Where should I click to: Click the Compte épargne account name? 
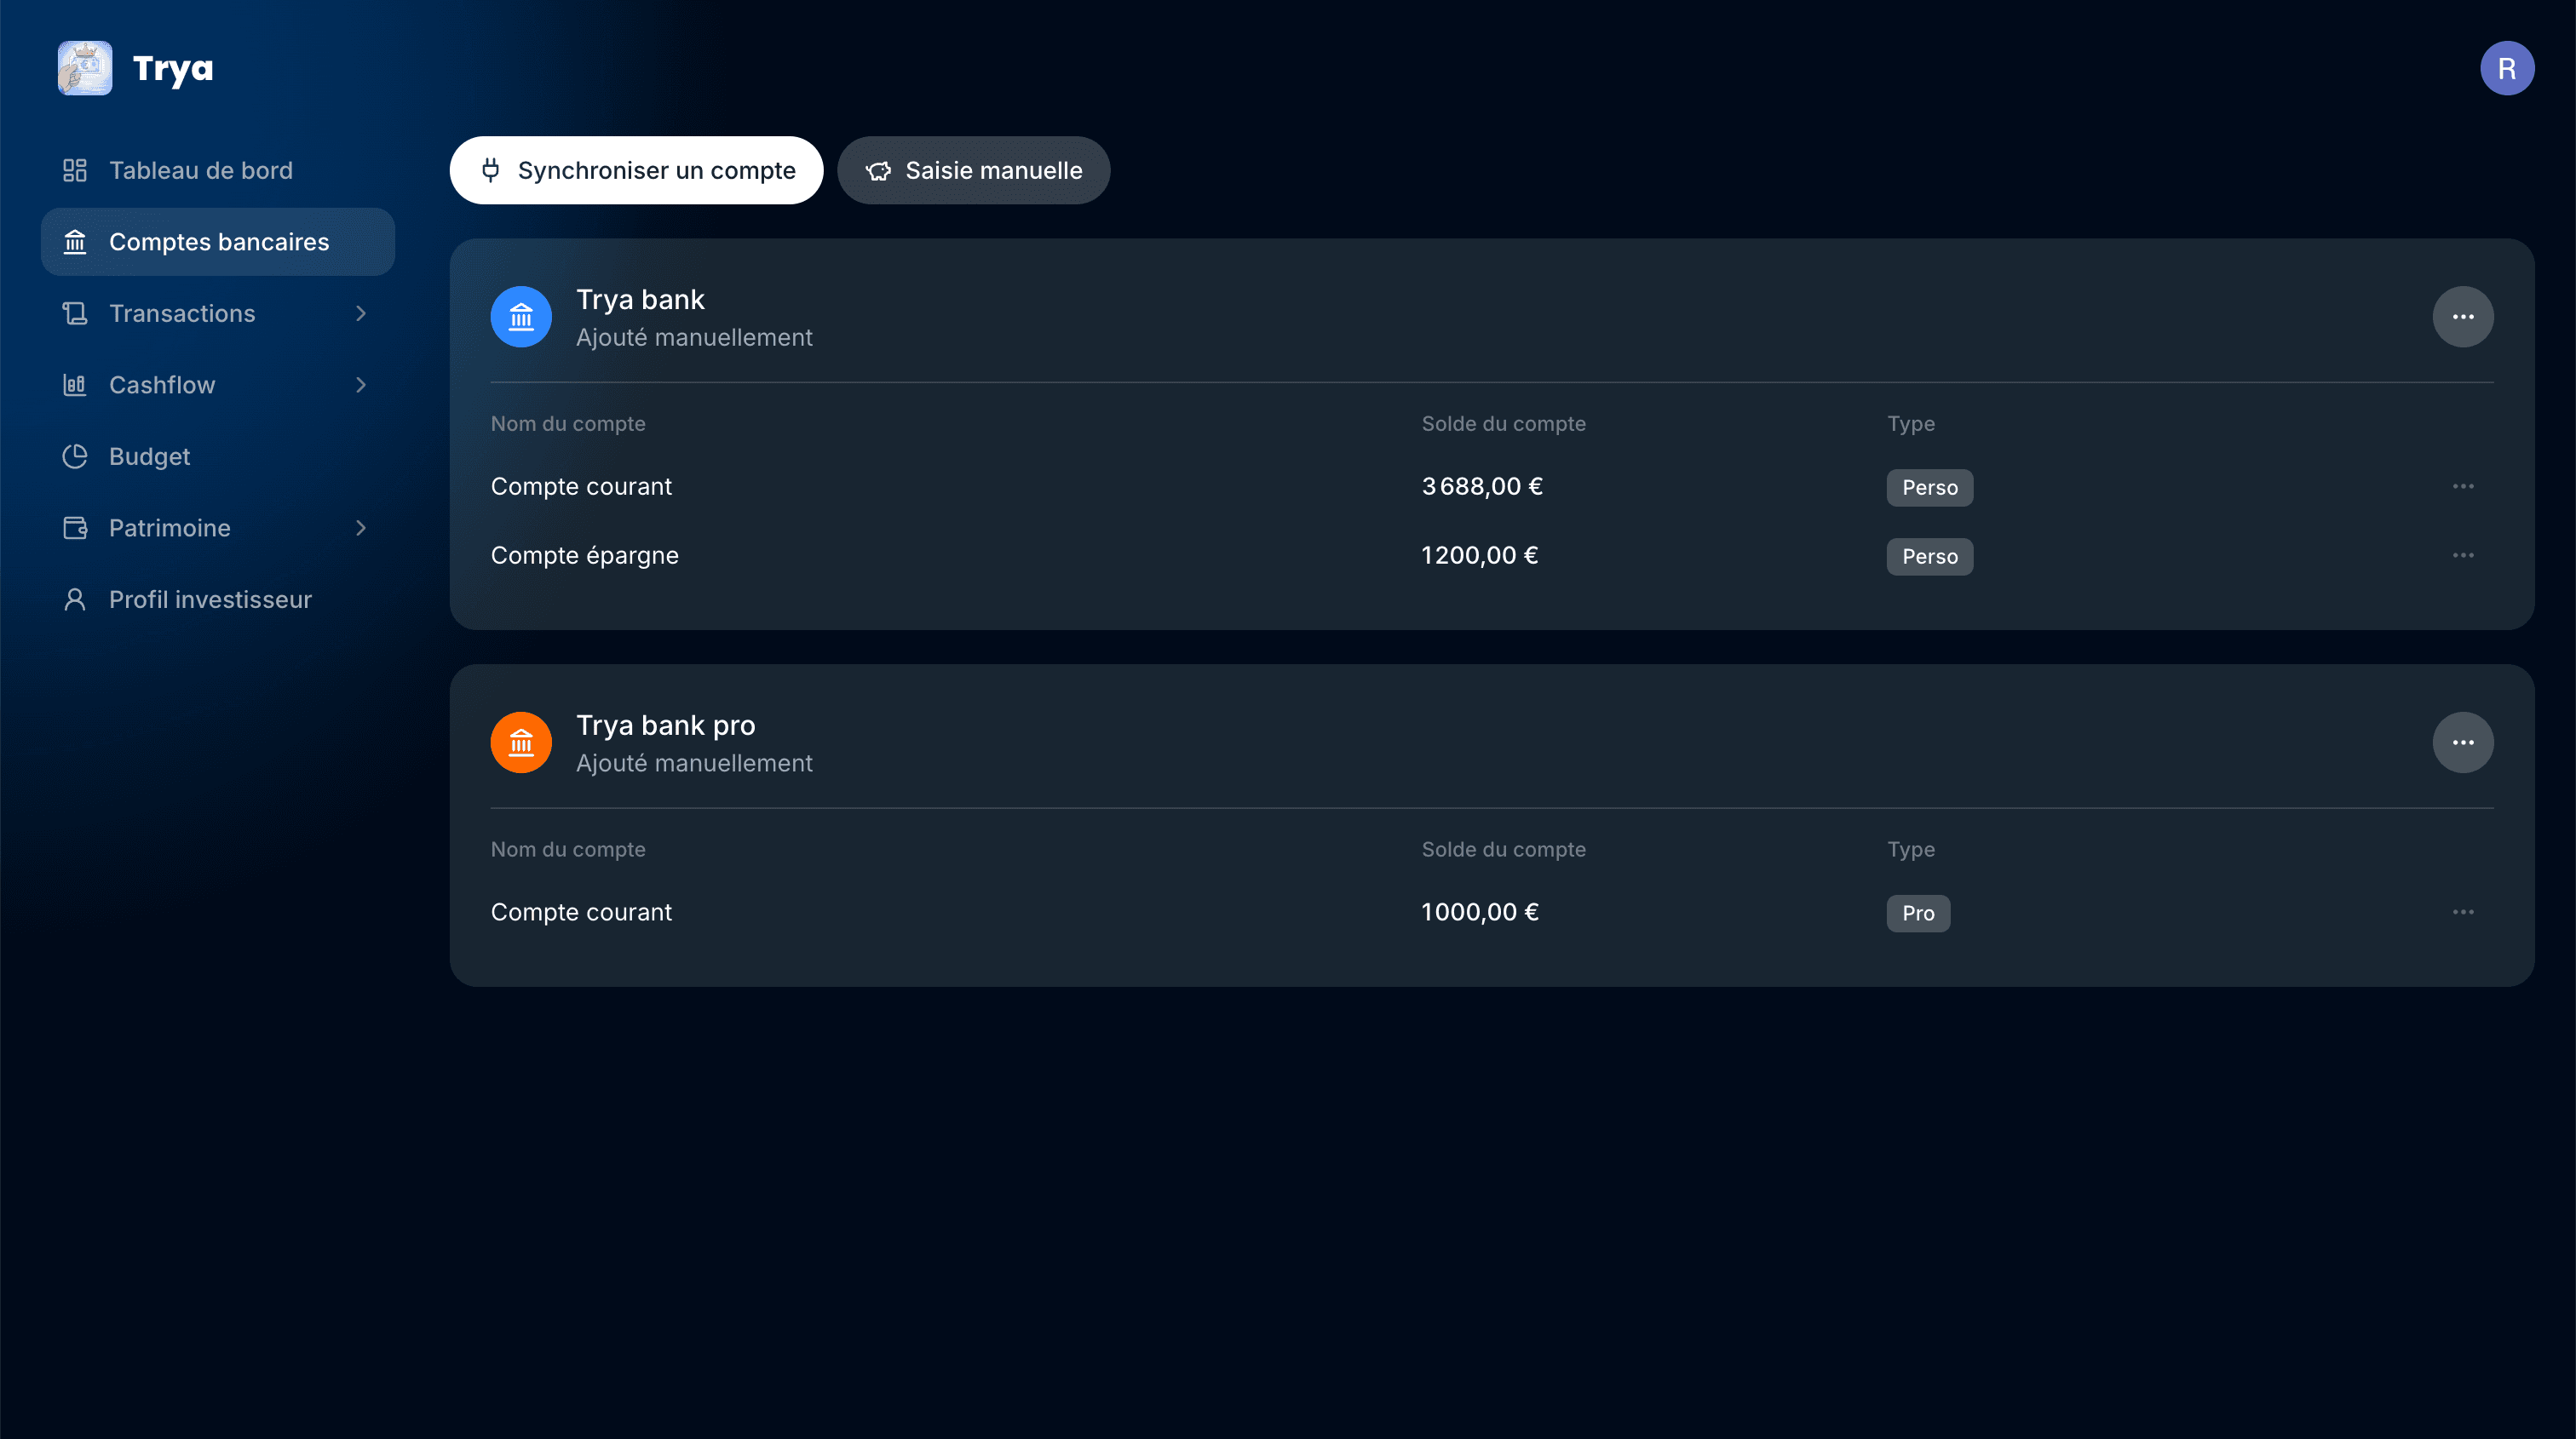click(584, 556)
